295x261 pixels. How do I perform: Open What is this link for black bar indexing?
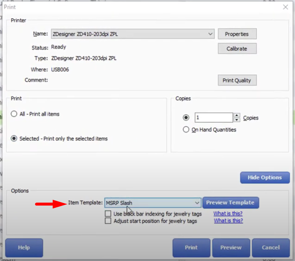tap(228, 213)
